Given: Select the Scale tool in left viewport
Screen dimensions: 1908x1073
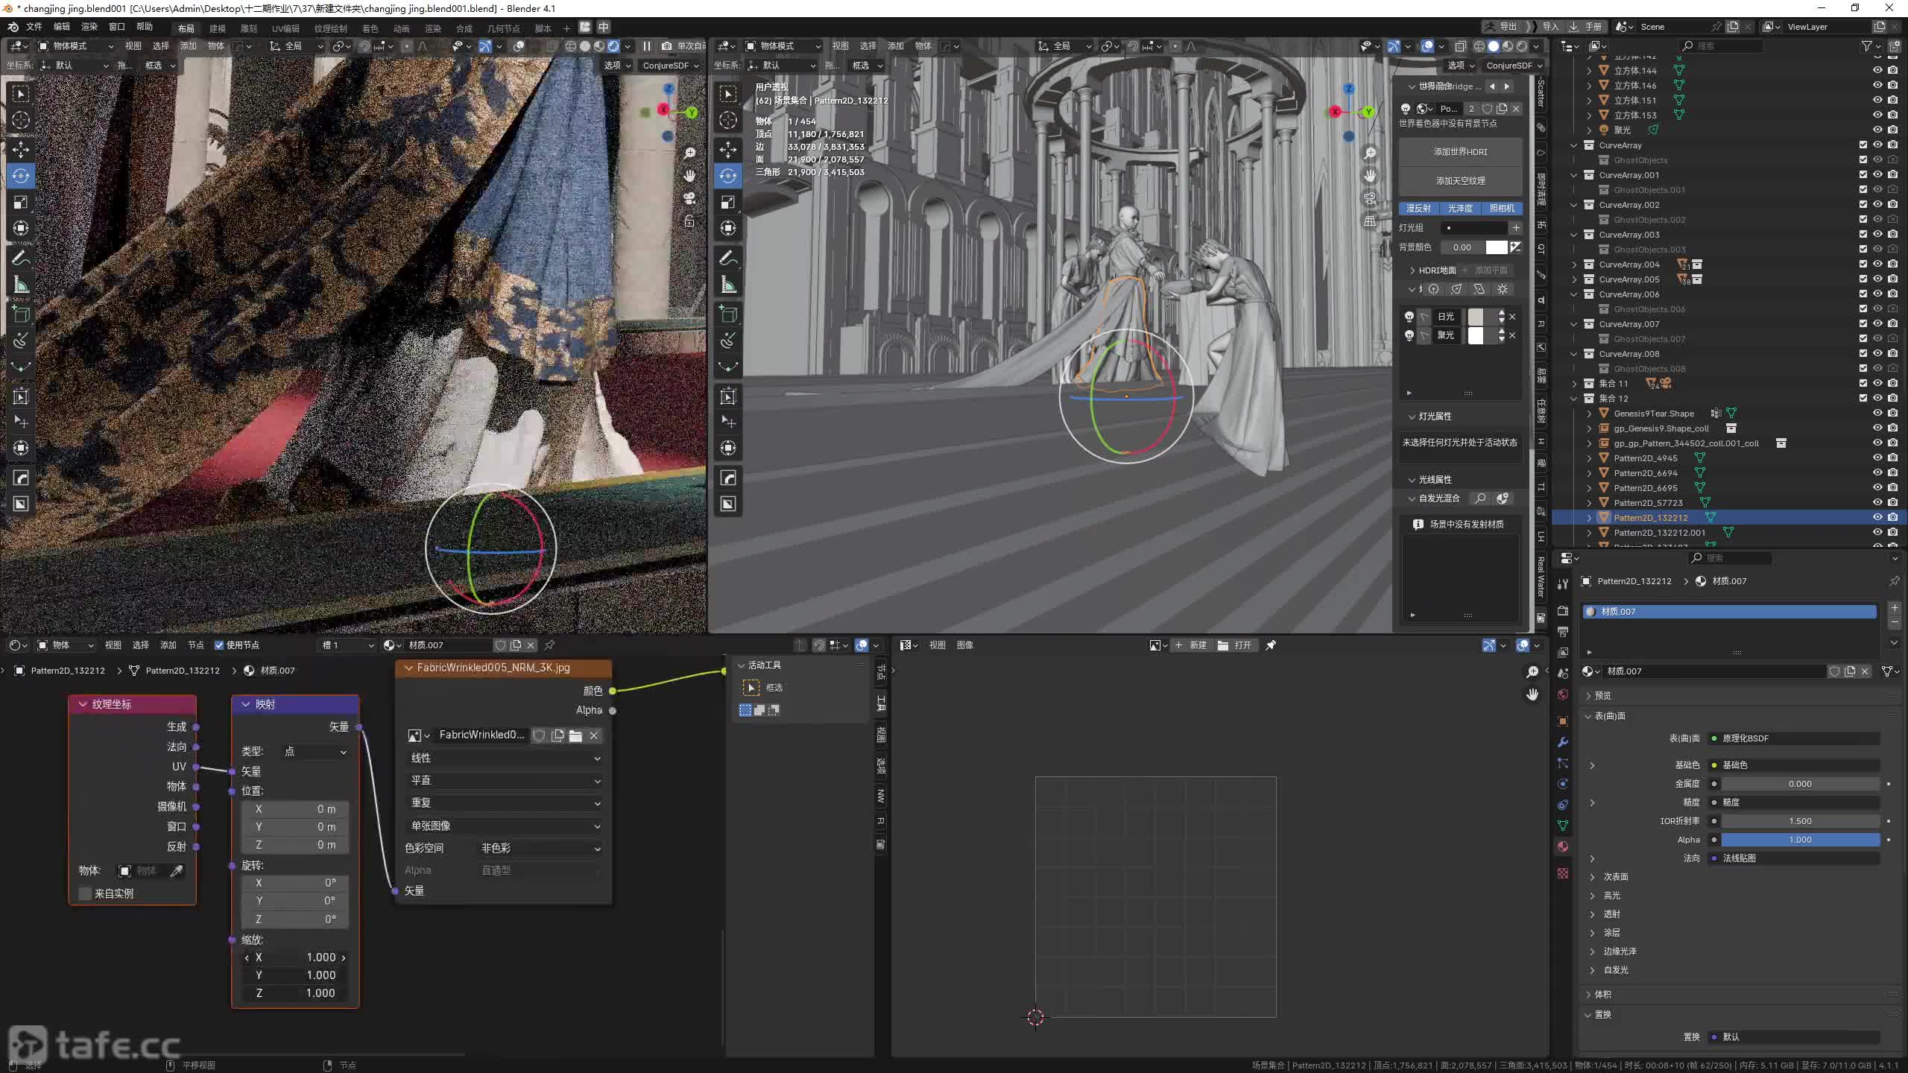Looking at the screenshot, I should point(21,202).
